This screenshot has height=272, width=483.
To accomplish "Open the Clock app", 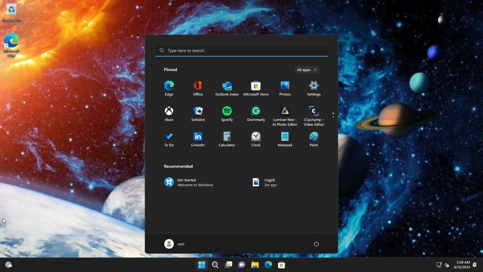I will tap(256, 139).
